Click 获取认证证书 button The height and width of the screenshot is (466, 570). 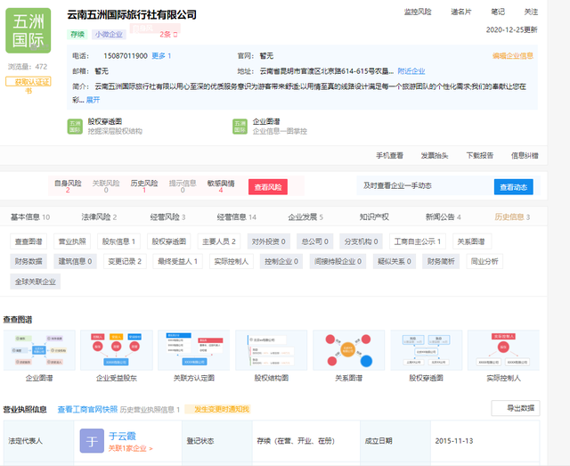click(28, 82)
